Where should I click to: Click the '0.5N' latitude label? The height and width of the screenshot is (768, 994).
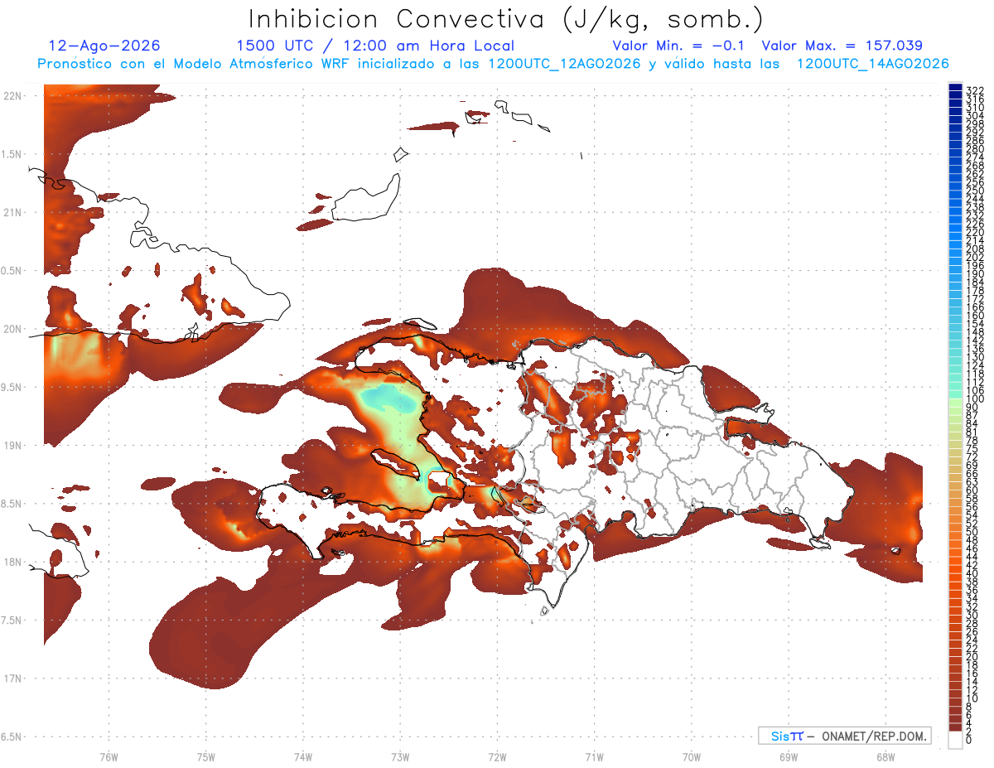coord(12,271)
